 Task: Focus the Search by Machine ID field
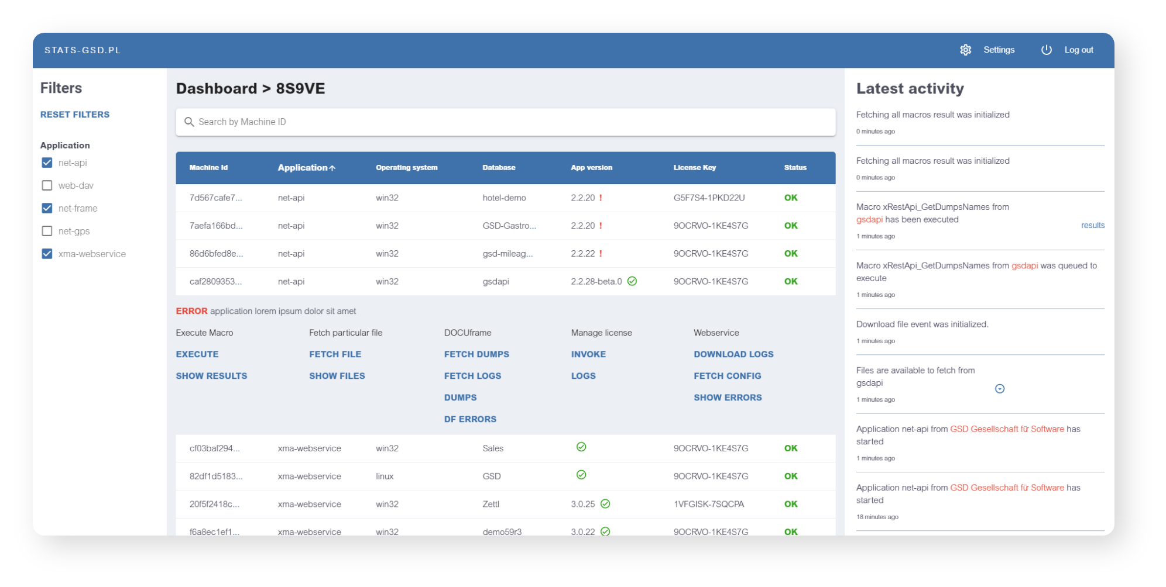[x=505, y=122]
